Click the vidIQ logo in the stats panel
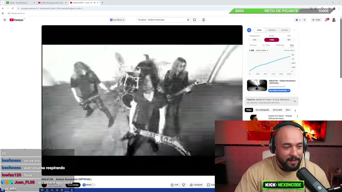The width and height of the screenshot is (342, 192). (x=249, y=30)
